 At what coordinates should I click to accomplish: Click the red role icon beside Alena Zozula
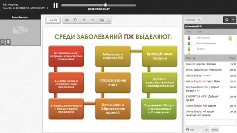click(x=189, y=38)
